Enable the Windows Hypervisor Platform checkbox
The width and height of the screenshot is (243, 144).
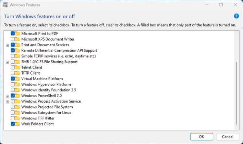(x=13, y=84)
